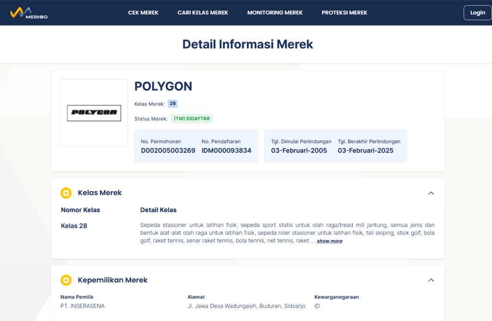The image size is (492, 321).
Task: Click the green '(TM) DIDAFTAR' status badge
Action: [192, 118]
